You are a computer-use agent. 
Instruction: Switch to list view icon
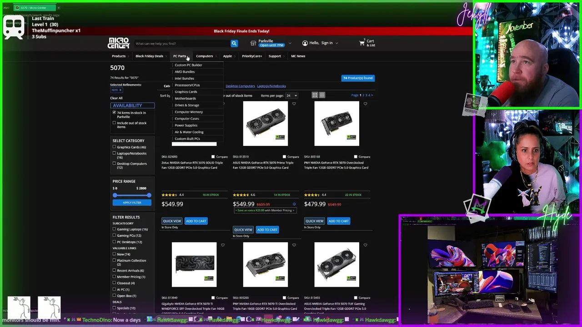[322, 95]
